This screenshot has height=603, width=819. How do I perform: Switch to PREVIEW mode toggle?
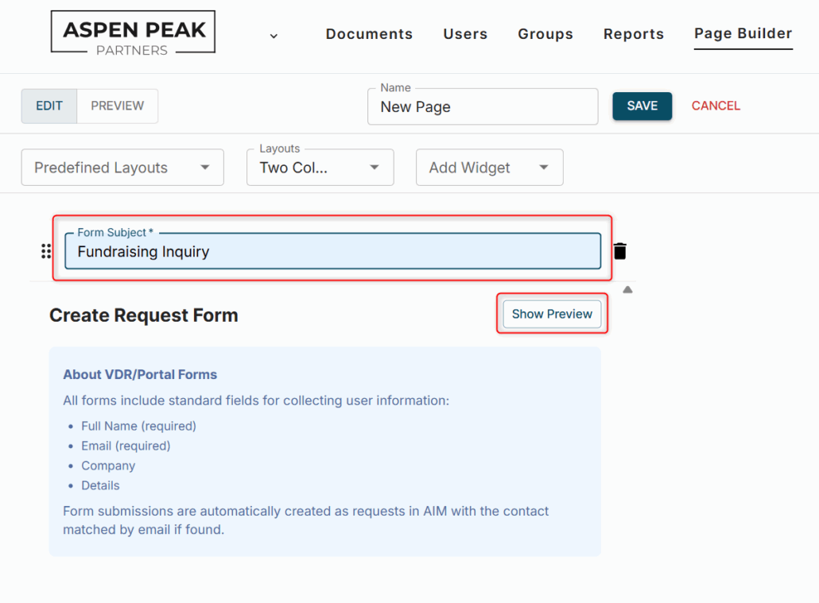click(x=117, y=106)
